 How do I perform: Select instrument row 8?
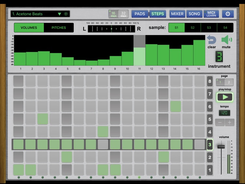coord(210,81)
